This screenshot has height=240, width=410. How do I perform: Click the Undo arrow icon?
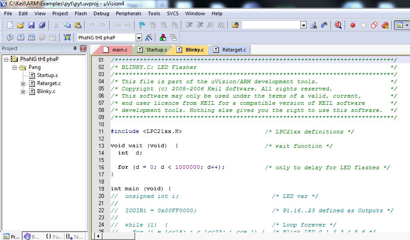coord(92,25)
